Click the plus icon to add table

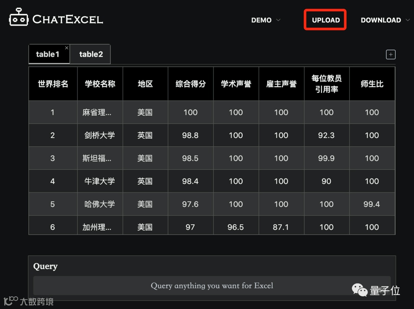[391, 54]
